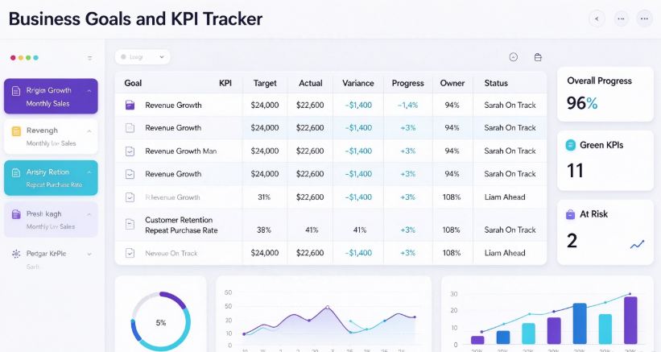Click the yellow dot in sidebar

tap(21, 58)
